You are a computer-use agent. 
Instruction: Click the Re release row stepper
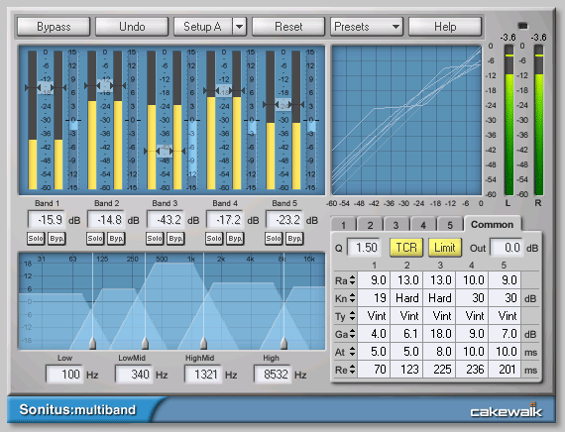coord(352,370)
